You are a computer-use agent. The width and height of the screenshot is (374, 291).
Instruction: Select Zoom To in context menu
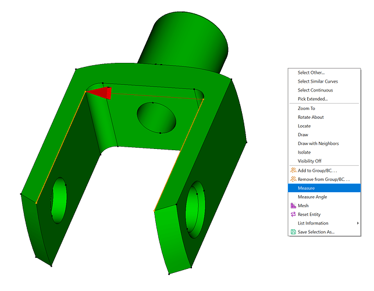pos(324,108)
